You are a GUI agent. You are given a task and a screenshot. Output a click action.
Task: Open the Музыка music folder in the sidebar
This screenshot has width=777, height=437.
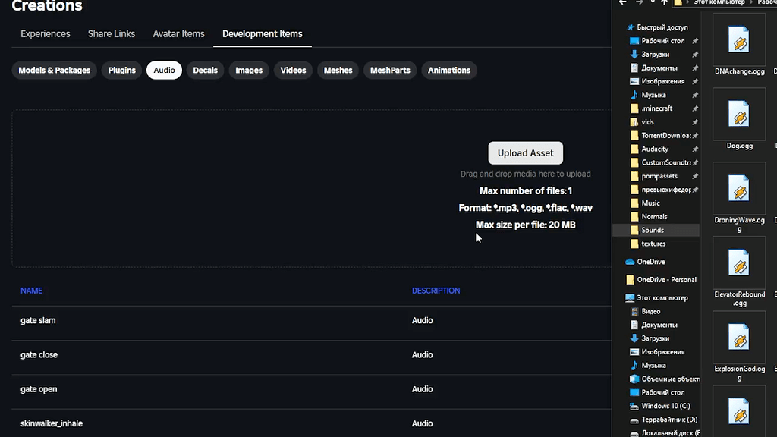pos(654,94)
